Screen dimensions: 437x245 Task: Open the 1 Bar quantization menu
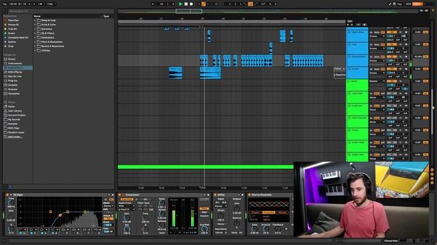51,4
